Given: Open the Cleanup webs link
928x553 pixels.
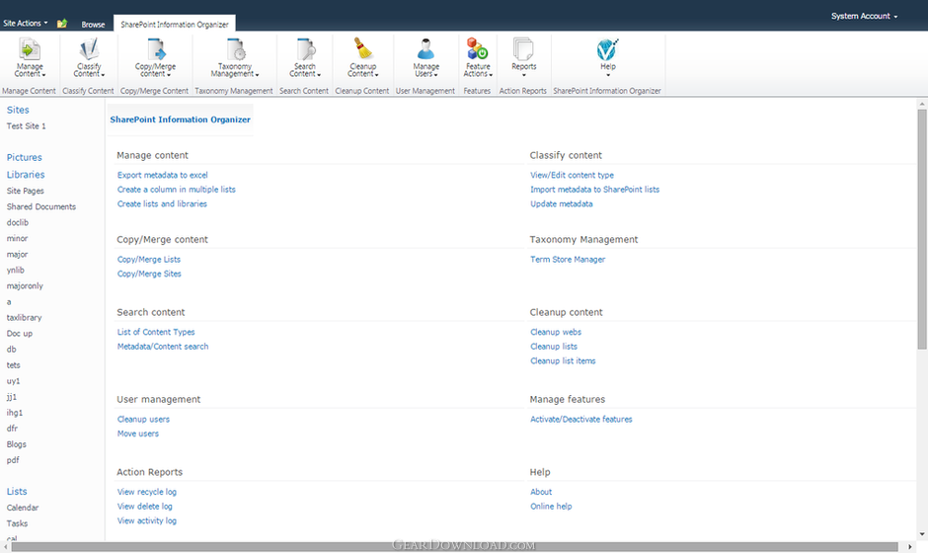Looking at the screenshot, I should [x=556, y=332].
